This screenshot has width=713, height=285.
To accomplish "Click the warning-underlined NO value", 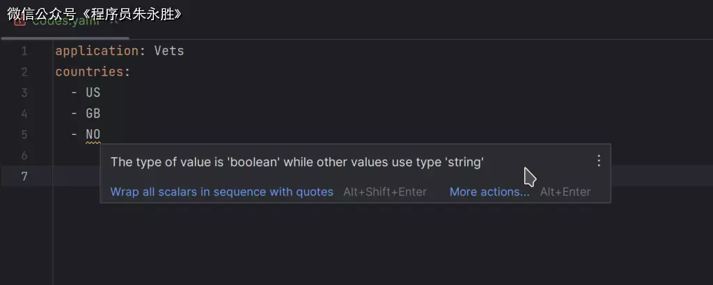I will tap(93, 134).
